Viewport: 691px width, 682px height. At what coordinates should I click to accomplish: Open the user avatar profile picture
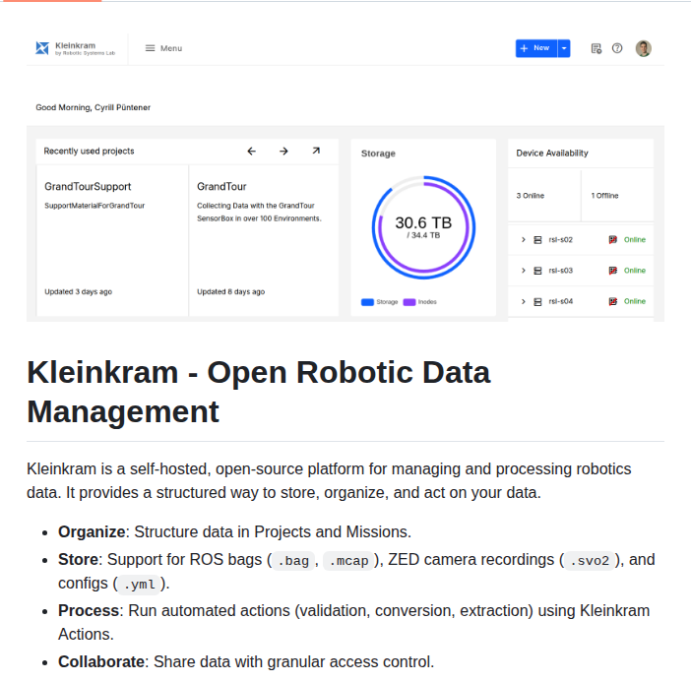(643, 48)
